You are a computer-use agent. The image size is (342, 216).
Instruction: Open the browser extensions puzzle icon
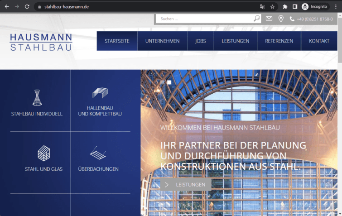click(x=285, y=7)
